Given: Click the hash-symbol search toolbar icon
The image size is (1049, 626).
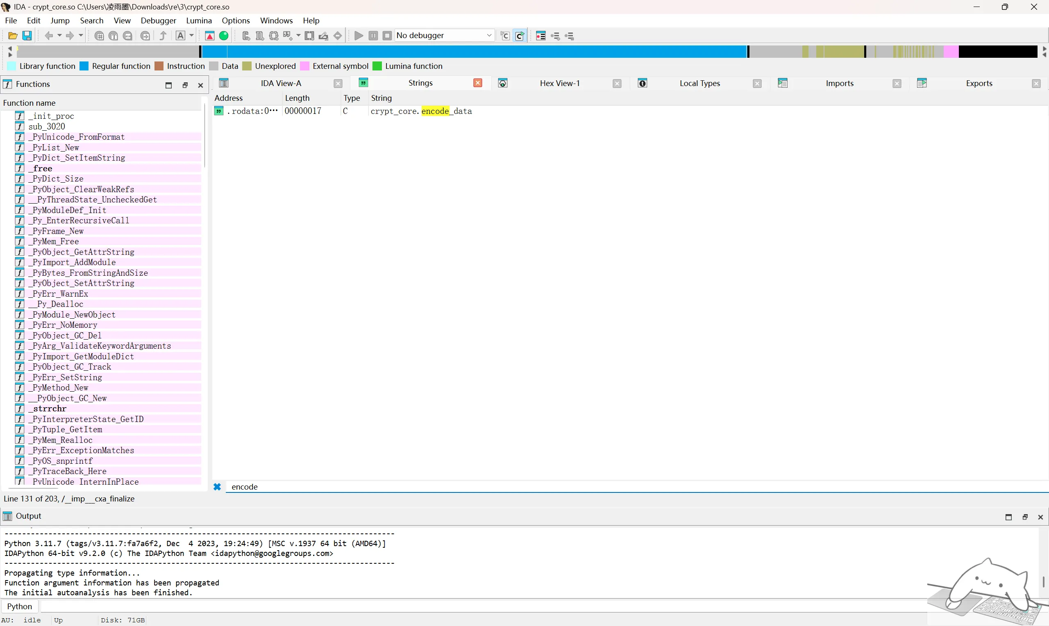Looking at the screenshot, I should (x=99, y=36).
